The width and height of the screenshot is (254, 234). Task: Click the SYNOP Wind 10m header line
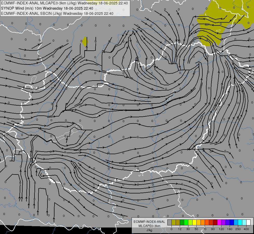pyautogui.click(x=47, y=8)
